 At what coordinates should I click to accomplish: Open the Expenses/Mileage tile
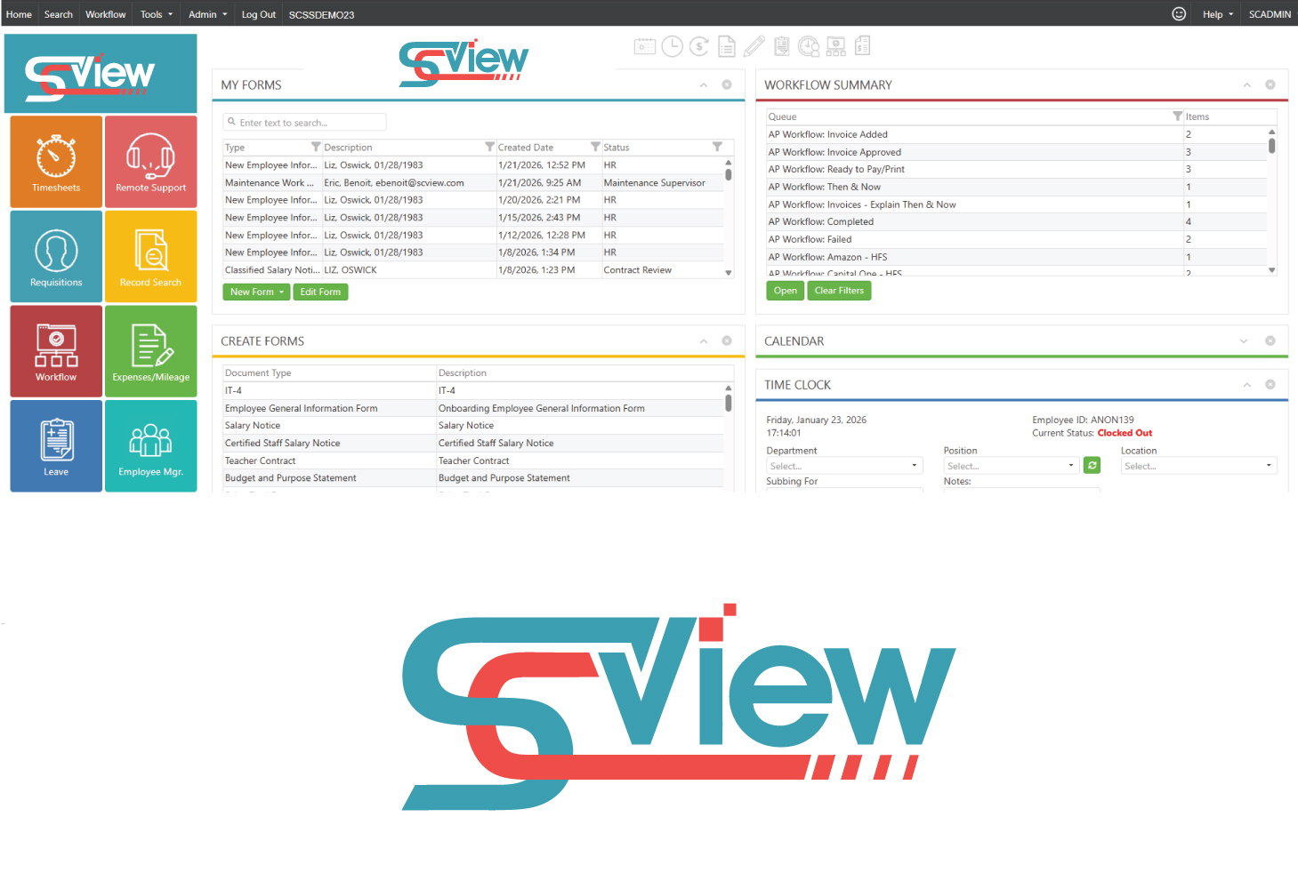[150, 351]
